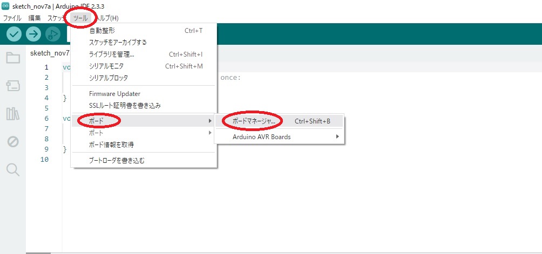Open the Sketchbook folder sidebar icon
Image resolution: width=542 pixels, height=254 pixels.
click(x=13, y=58)
